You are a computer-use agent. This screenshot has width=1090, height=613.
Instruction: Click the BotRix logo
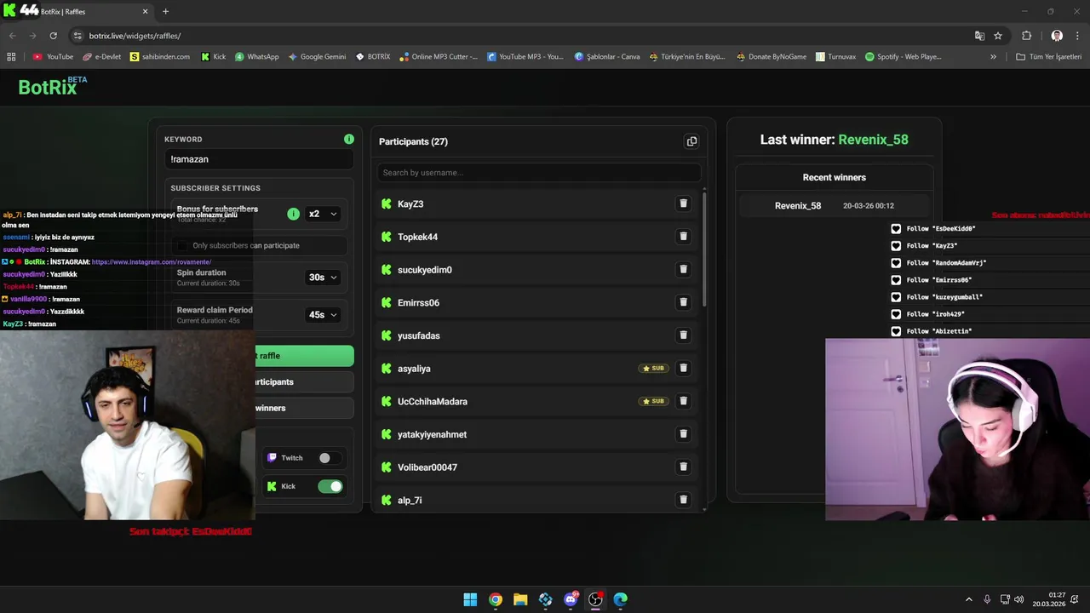pos(53,86)
